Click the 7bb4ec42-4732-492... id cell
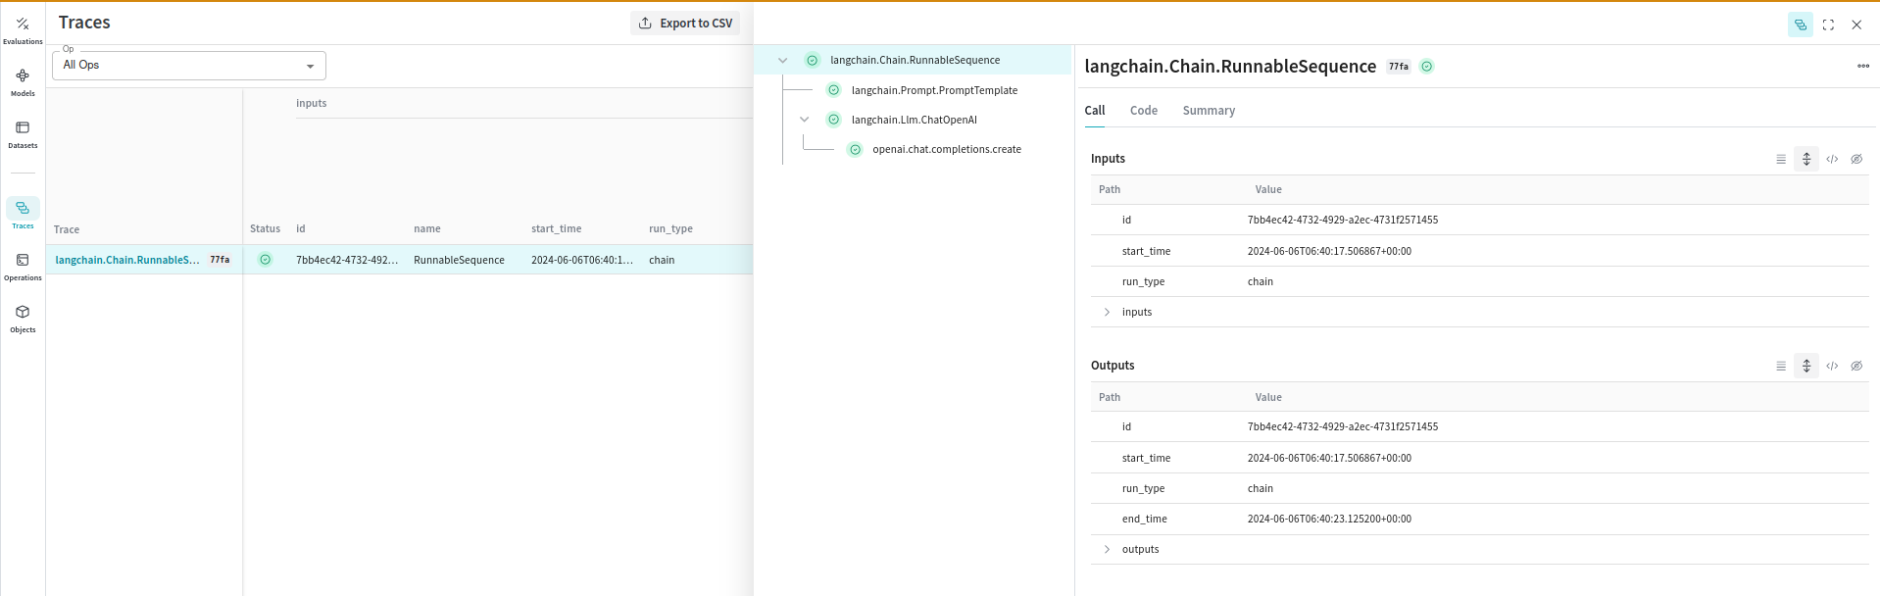The width and height of the screenshot is (1880, 596). point(347,260)
